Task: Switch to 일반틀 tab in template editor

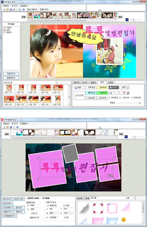Action: pyautogui.click(x=80, y=198)
